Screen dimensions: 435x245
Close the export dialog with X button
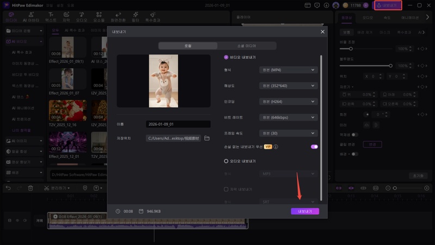point(322,32)
